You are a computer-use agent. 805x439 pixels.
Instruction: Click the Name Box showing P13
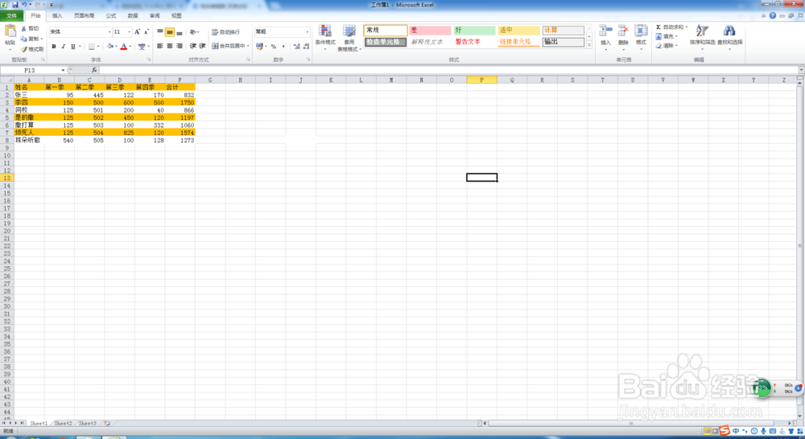pos(30,70)
